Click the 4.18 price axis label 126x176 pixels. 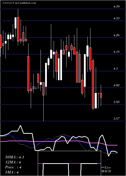116,52
